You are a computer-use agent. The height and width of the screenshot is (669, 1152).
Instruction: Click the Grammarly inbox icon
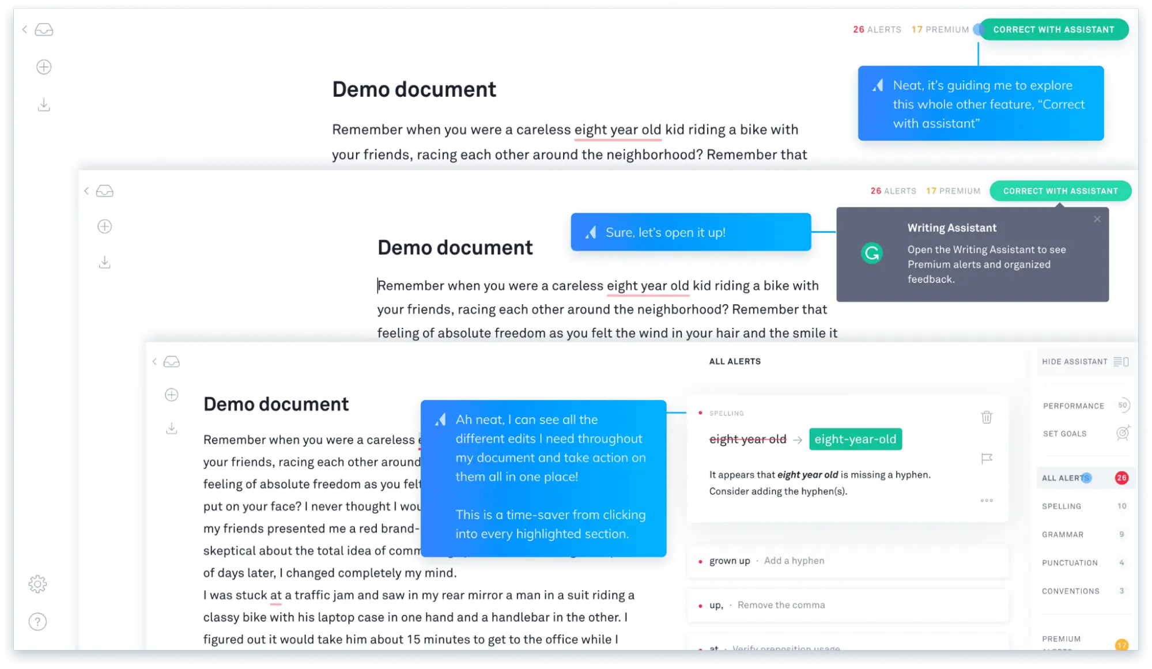pos(44,29)
